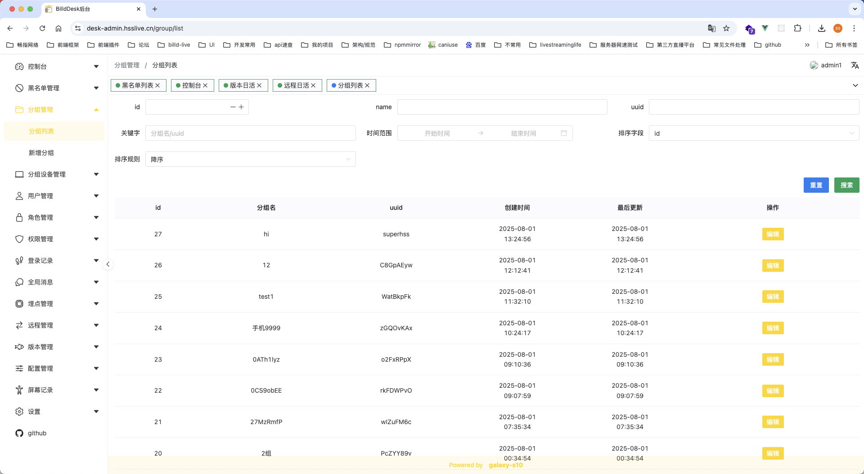Open the billd-live bookmarks folder
864x474 pixels.
(174, 45)
